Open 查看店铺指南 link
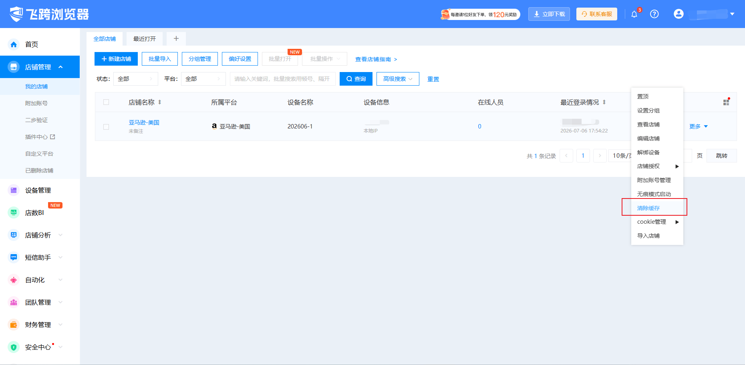This screenshot has height=365, width=745. click(376, 59)
